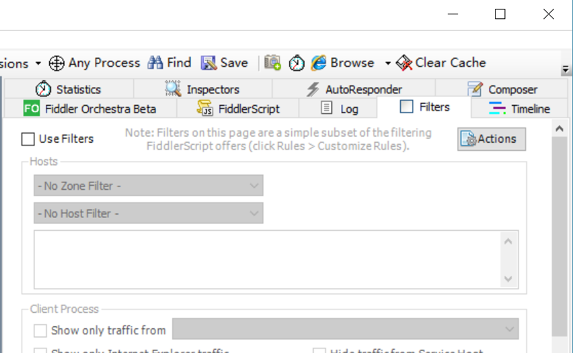Viewport: 573px width, 353px height.
Task: Switch to the Statistics tab
Action: coord(68,89)
